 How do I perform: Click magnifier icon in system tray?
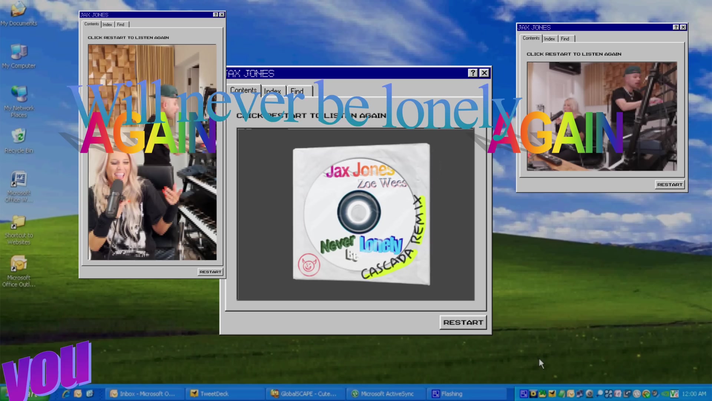pyautogui.click(x=599, y=394)
